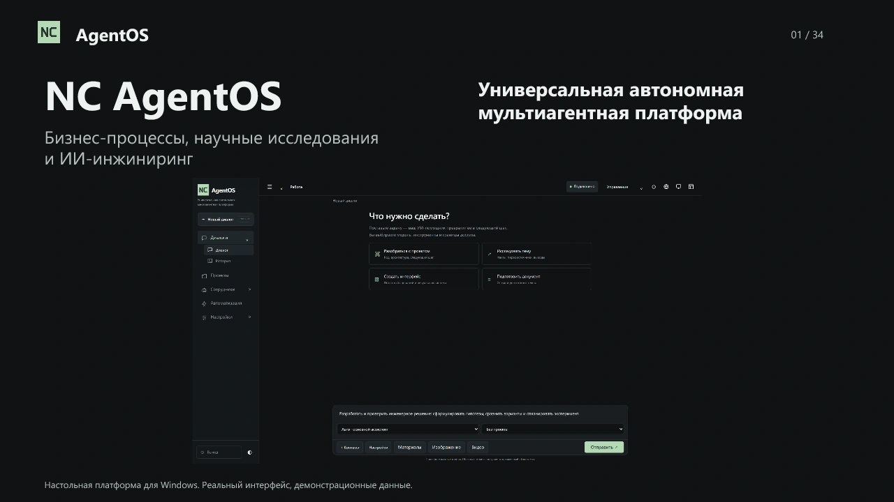Click the layout panel icon in the top toolbar
The width and height of the screenshot is (894, 502).
click(x=691, y=187)
